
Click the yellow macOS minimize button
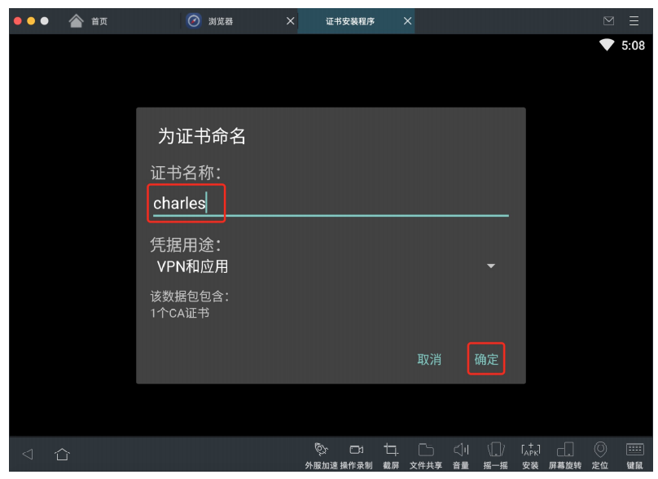[x=31, y=20]
